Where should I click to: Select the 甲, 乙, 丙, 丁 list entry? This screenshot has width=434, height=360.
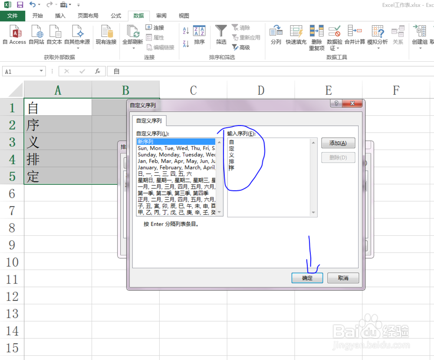coord(176,212)
